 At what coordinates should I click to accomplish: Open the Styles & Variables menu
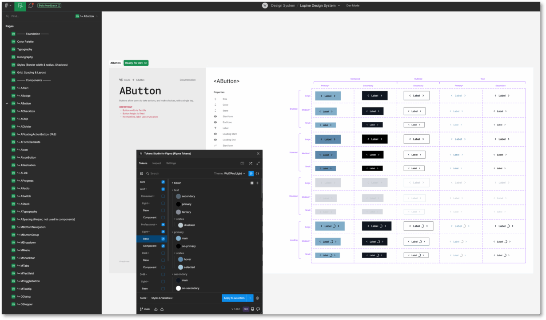162,298
